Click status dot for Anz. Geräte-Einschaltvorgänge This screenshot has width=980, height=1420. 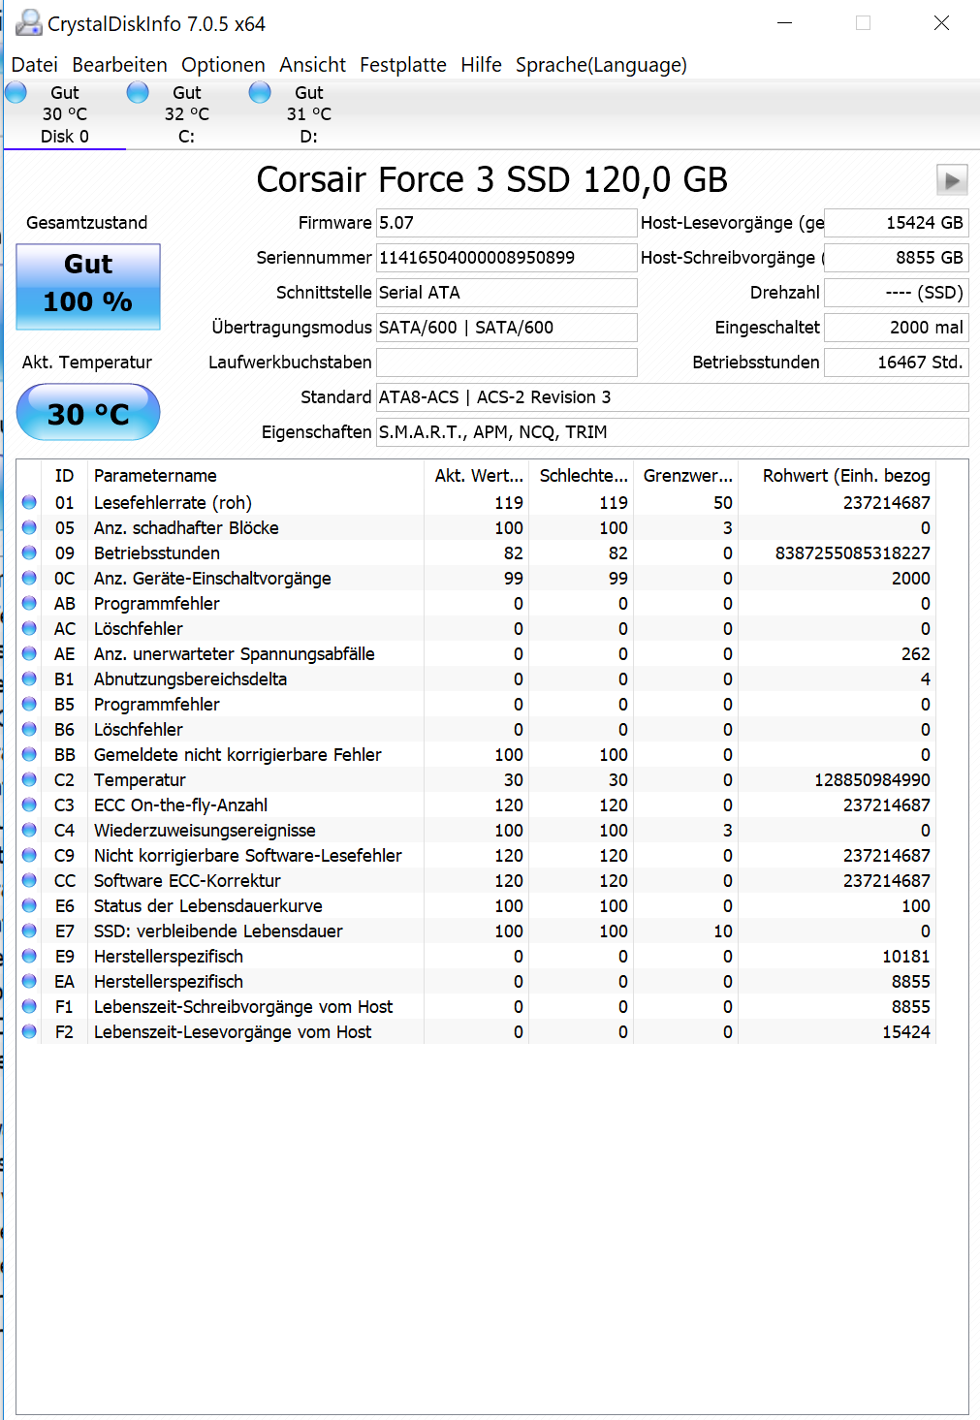[29, 578]
